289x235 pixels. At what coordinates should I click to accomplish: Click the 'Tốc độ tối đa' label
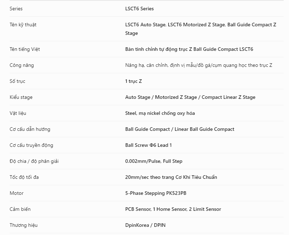pyautogui.click(x=24, y=177)
